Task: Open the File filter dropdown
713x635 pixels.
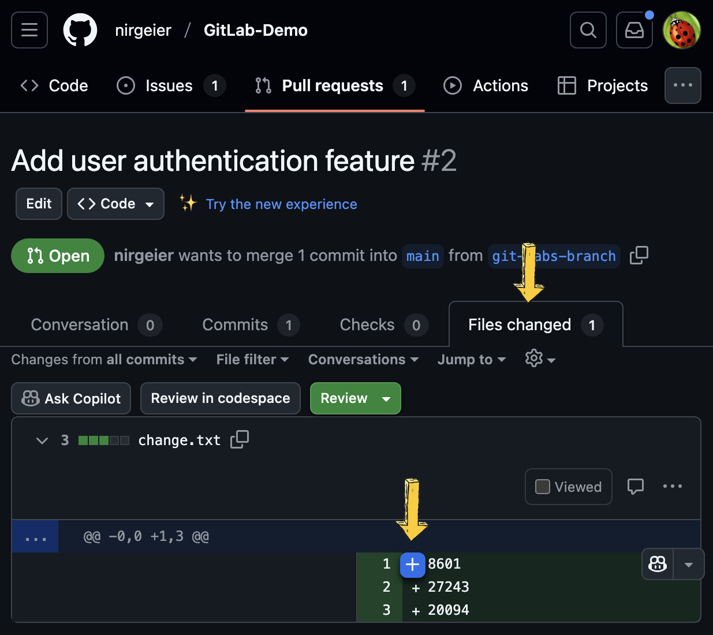Action: (252, 360)
